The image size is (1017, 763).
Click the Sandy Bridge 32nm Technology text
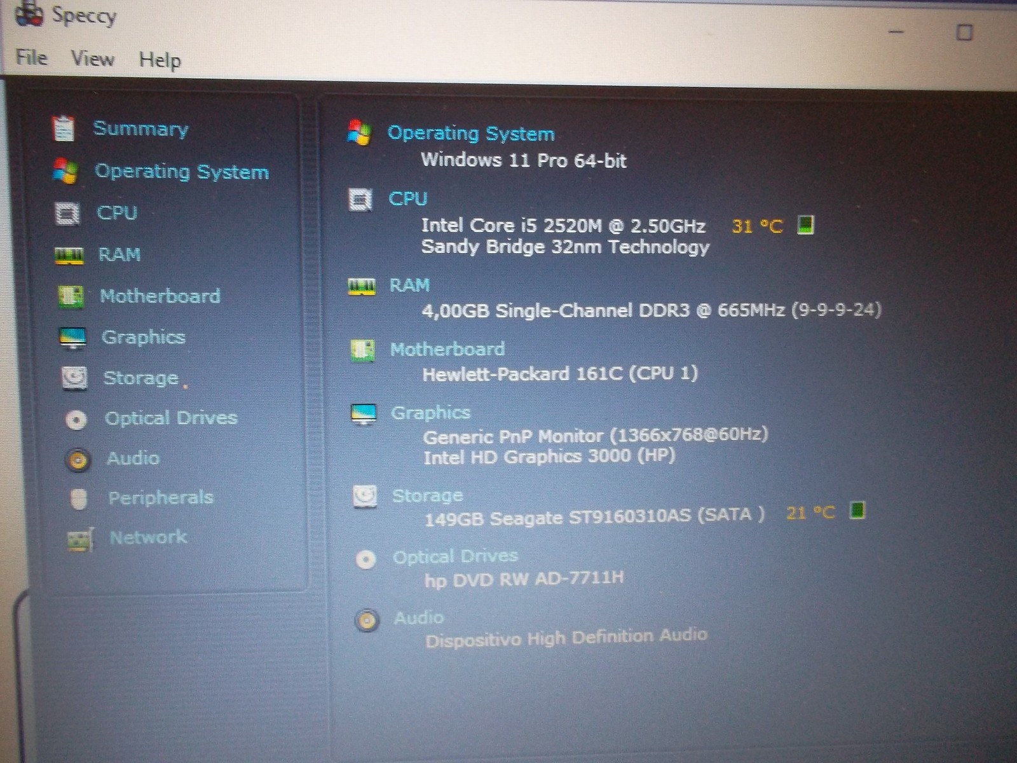[565, 247]
